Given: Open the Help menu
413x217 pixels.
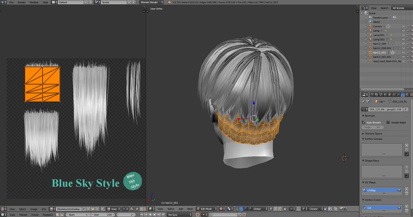Looking at the screenshot, I should [x=45, y=2].
